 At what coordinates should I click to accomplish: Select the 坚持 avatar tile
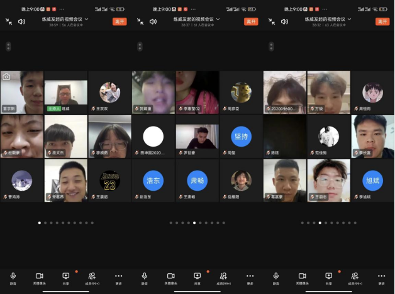[241, 136]
